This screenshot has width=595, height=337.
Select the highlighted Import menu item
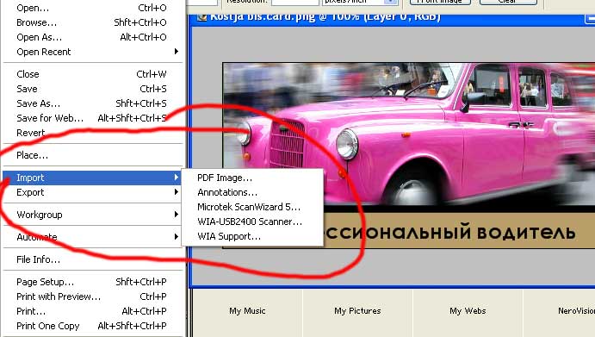(x=93, y=178)
